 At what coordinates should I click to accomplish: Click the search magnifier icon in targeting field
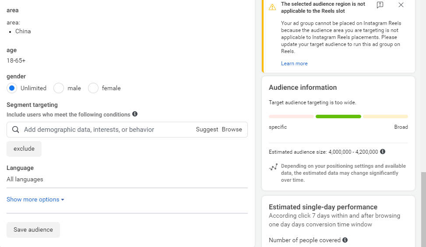point(16,130)
